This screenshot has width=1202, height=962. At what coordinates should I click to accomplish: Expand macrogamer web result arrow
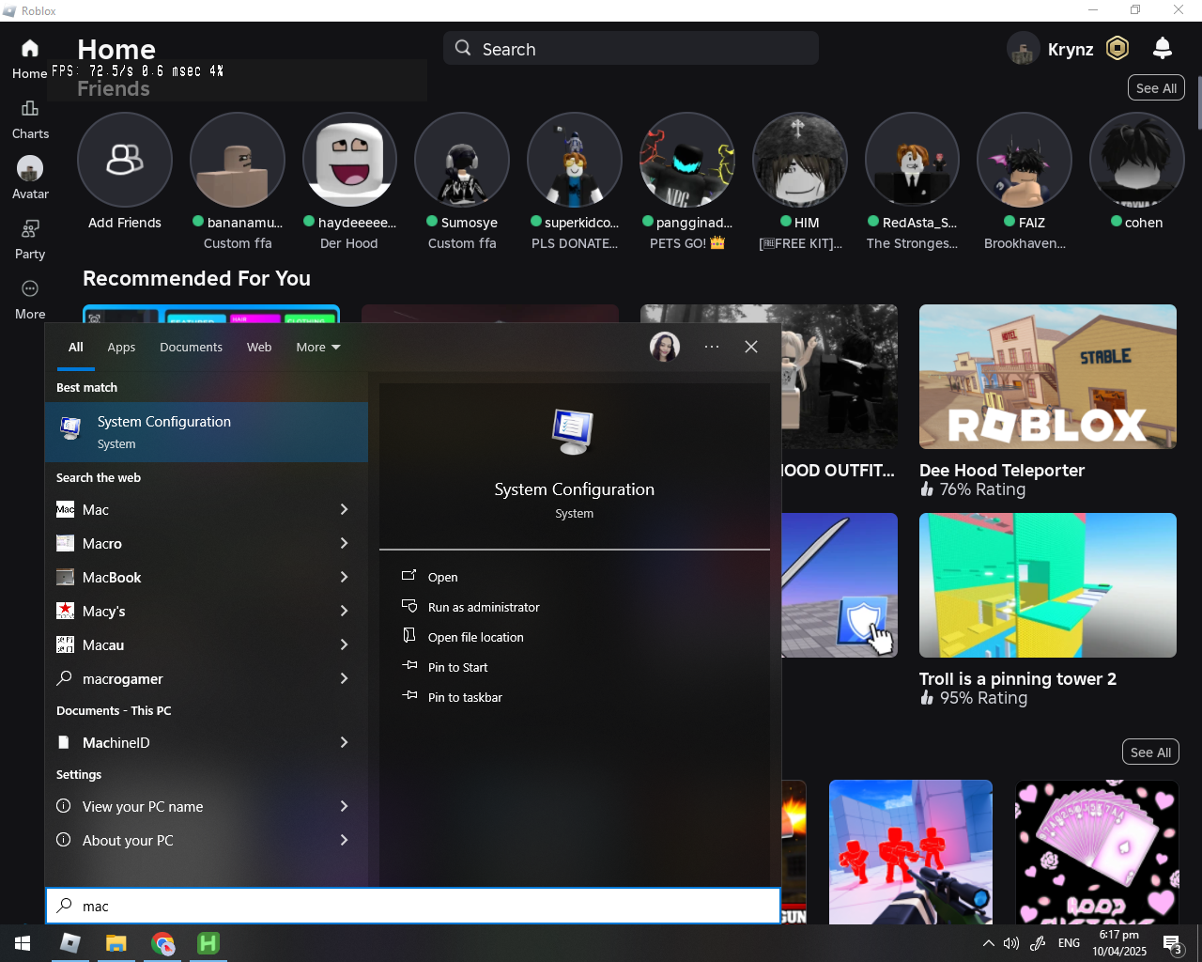344,678
